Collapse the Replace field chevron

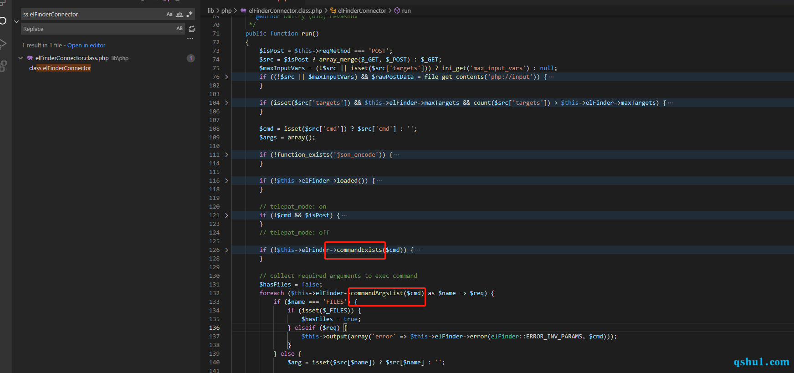coord(16,21)
